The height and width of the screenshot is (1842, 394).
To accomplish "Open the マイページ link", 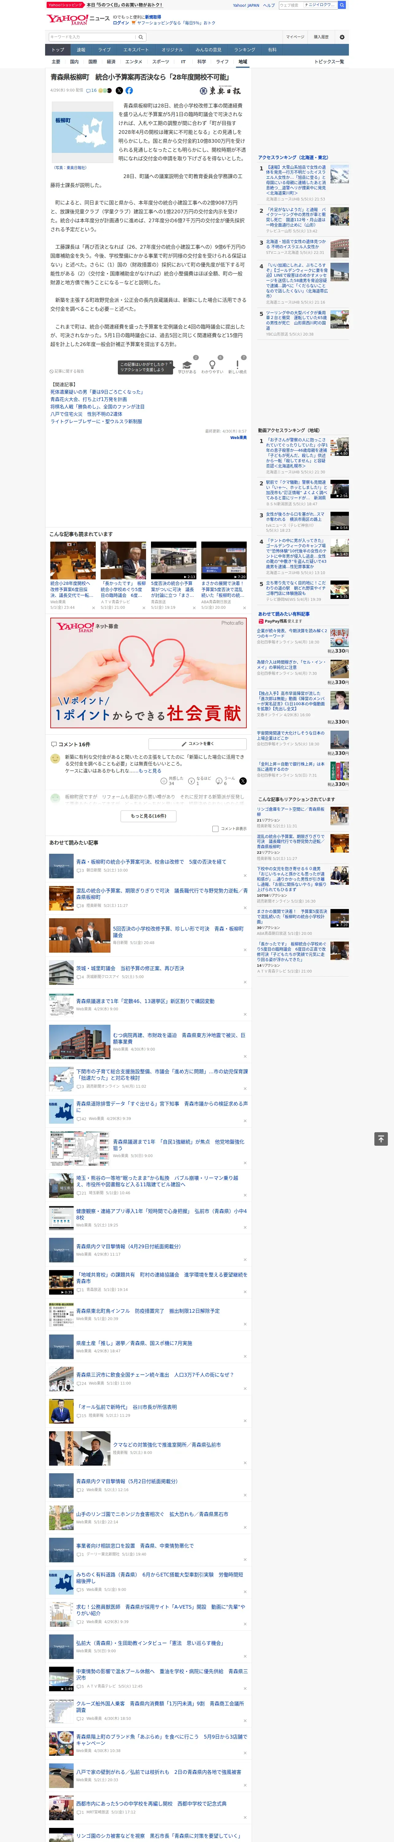I will [295, 37].
